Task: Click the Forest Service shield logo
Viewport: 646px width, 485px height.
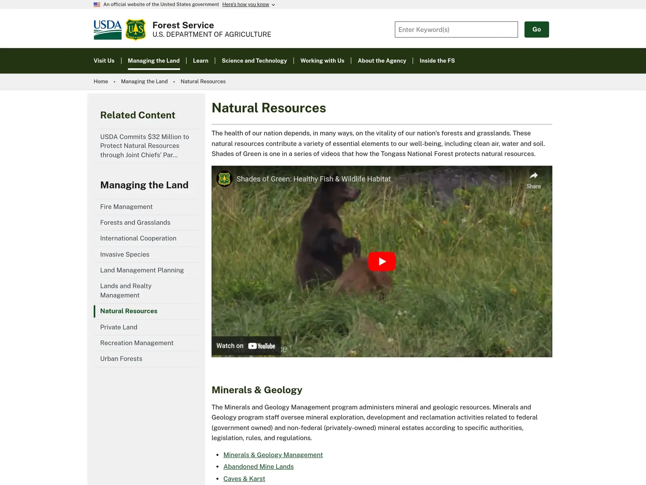Action: pyautogui.click(x=136, y=30)
